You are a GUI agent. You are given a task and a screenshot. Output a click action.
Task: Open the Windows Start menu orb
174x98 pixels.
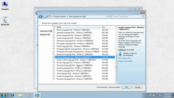tap(4, 96)
